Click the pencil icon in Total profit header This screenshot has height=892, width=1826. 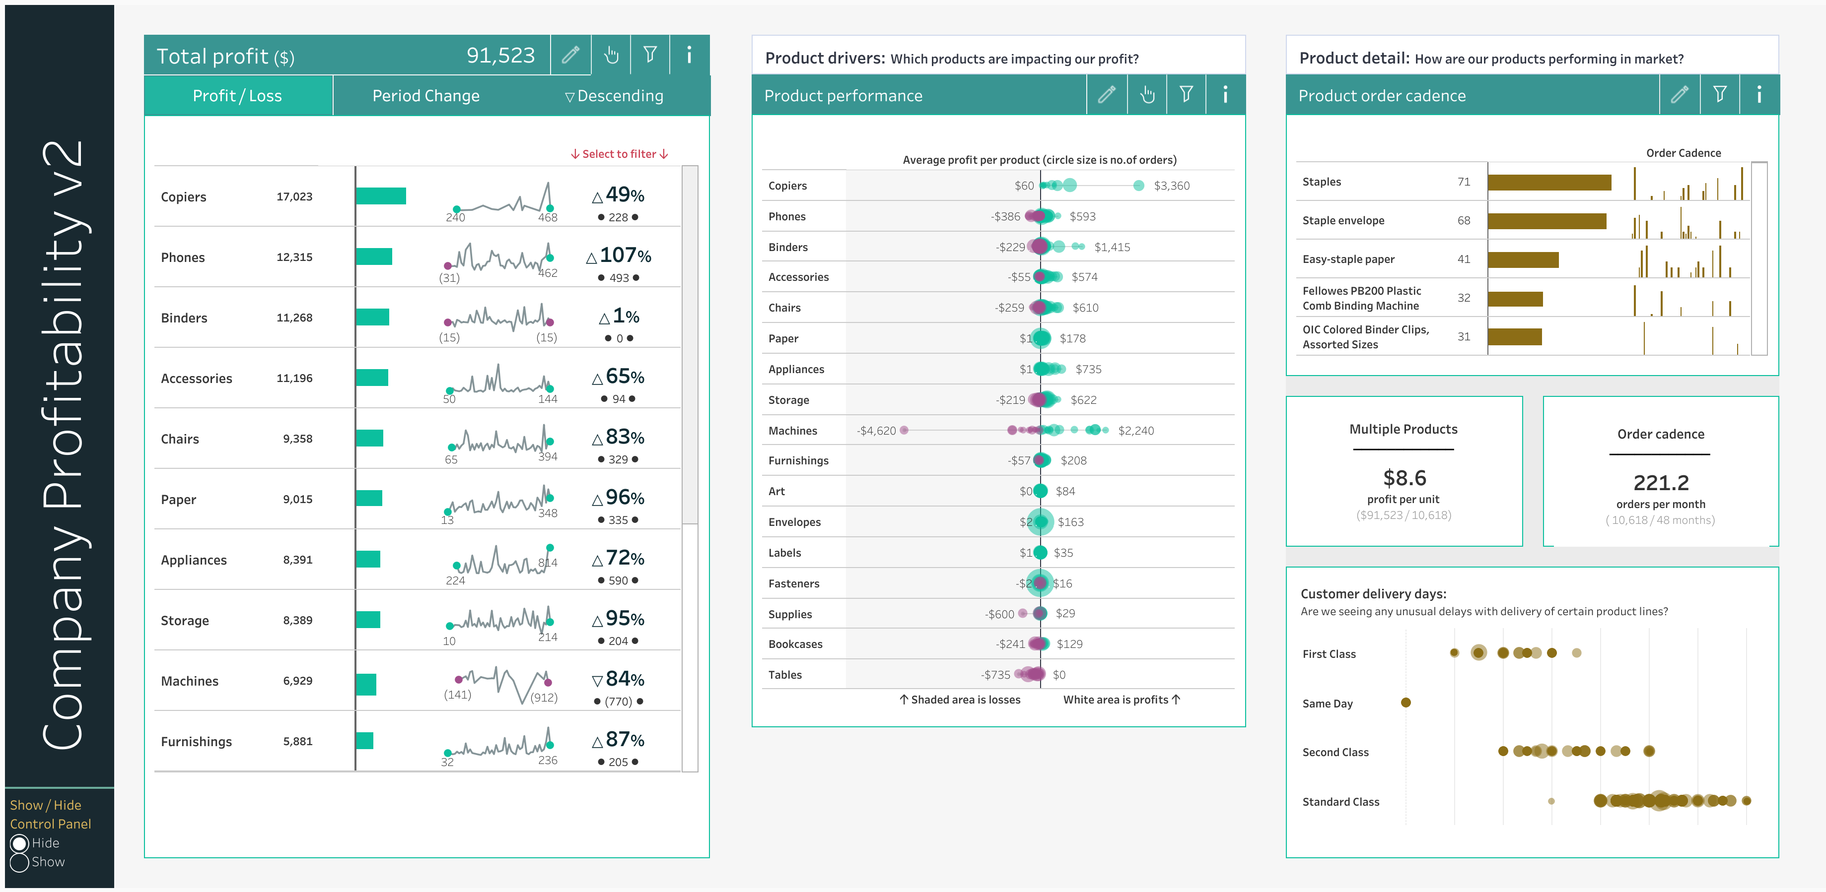[570, 55]
